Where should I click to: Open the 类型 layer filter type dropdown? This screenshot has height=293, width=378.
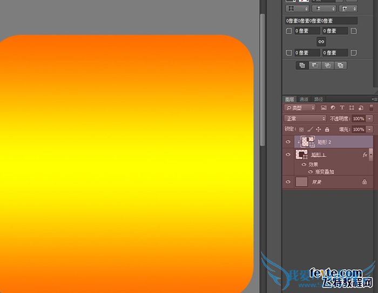300,108
